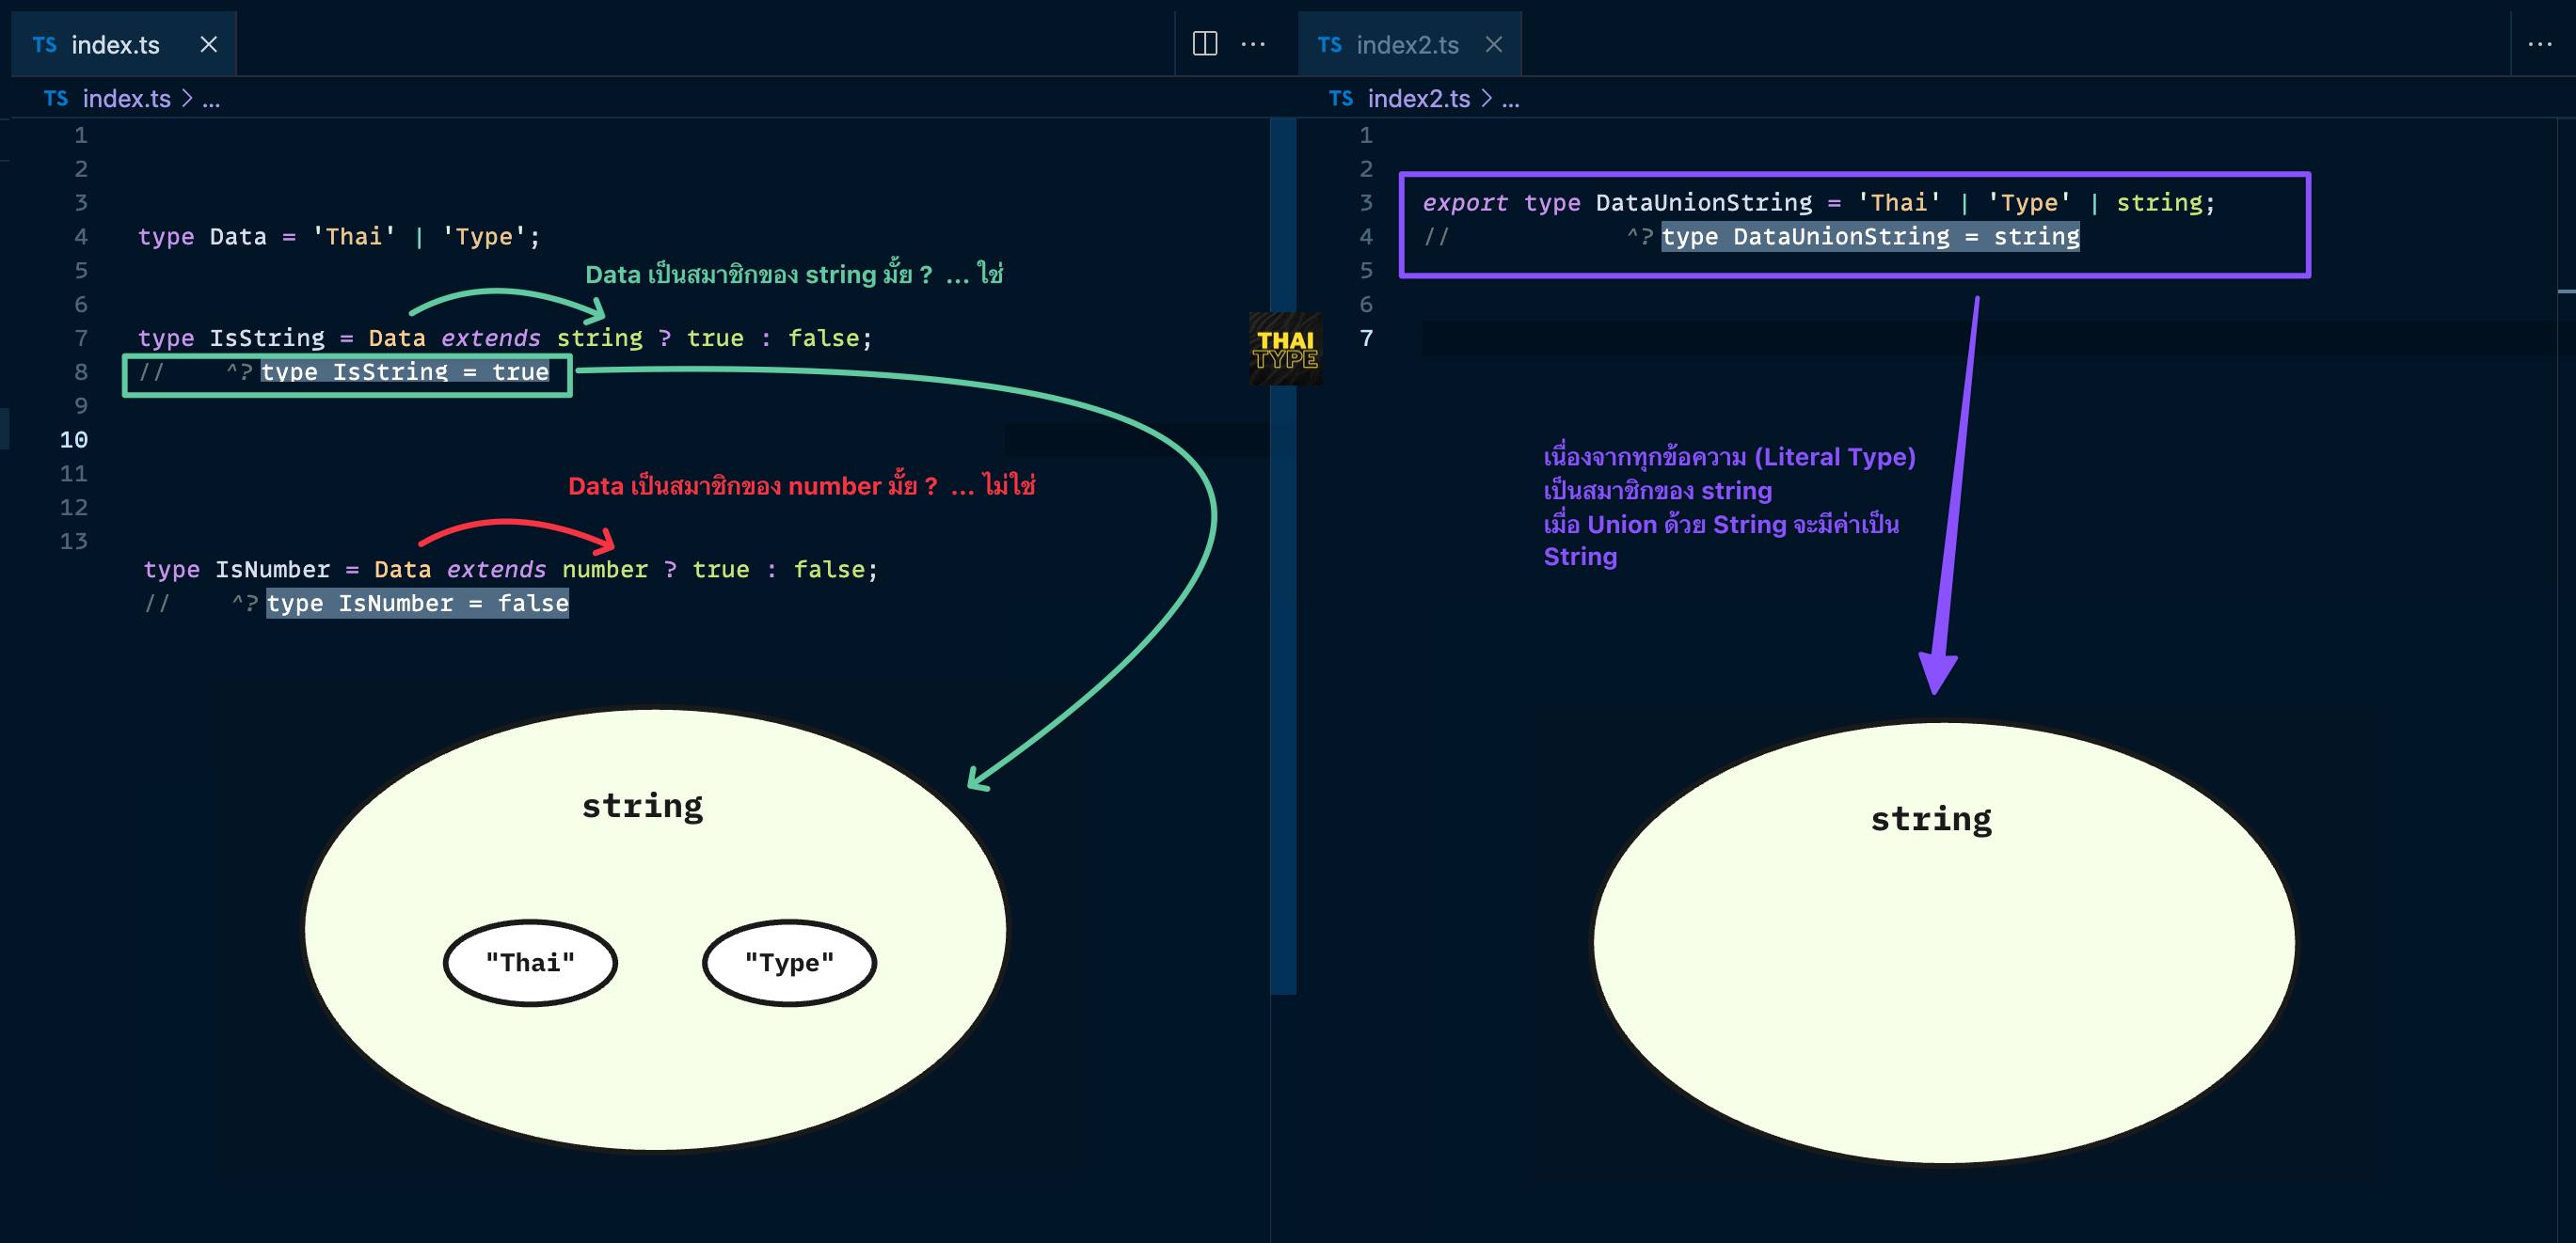
Task: Click index2.ts in the right breadcrumb
Action: pos(1418,98)
